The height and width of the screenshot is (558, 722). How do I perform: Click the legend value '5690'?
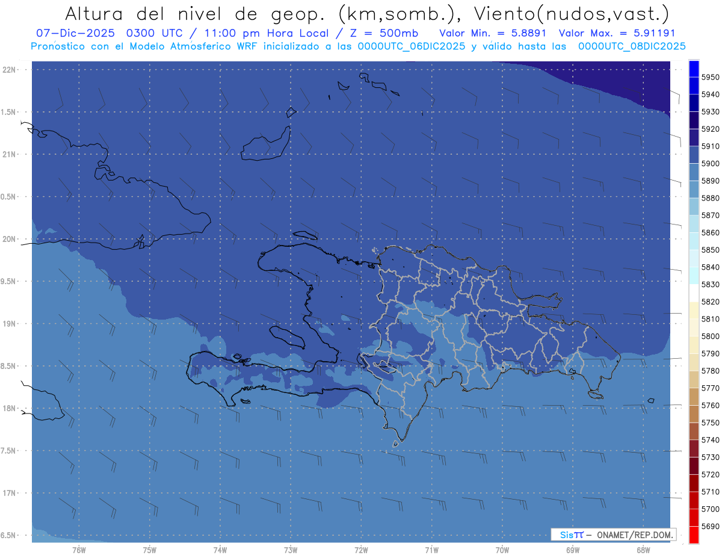pyautogui.click(x=711, y=526)
